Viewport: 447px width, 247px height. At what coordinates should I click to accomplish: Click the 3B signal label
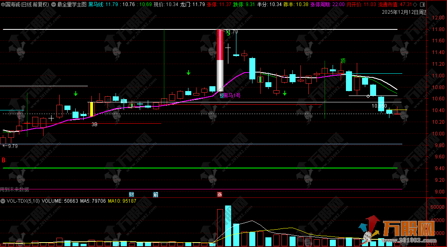tap(94, 125)
